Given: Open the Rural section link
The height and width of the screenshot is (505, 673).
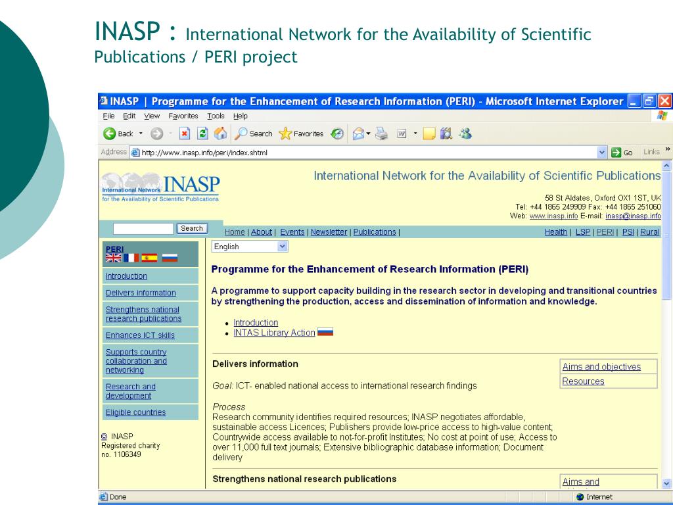Looking at the screenshot, I should (650, 232).
